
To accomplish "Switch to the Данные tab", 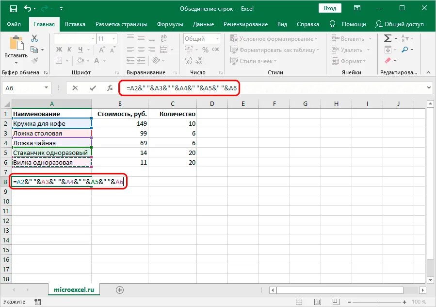I will pyautogui.click(x=204, y=24).
